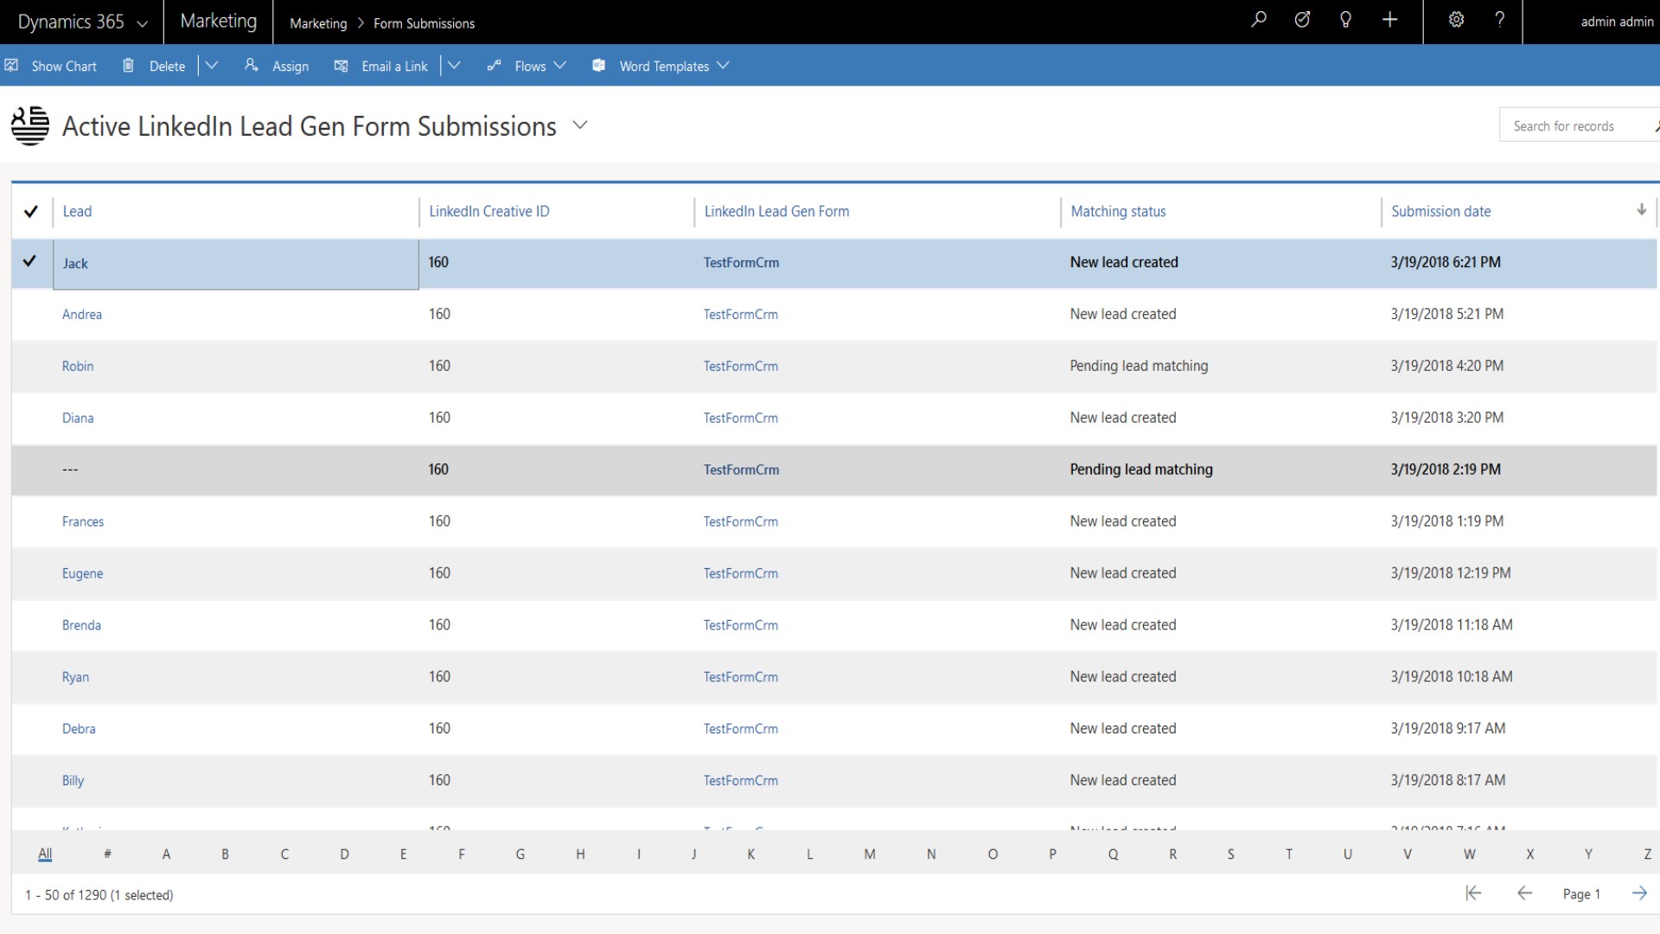Image resolution: width=1660 pixels, height=934 pixels.
Task: Click the question mark help icon
Action: [1499, 20]
